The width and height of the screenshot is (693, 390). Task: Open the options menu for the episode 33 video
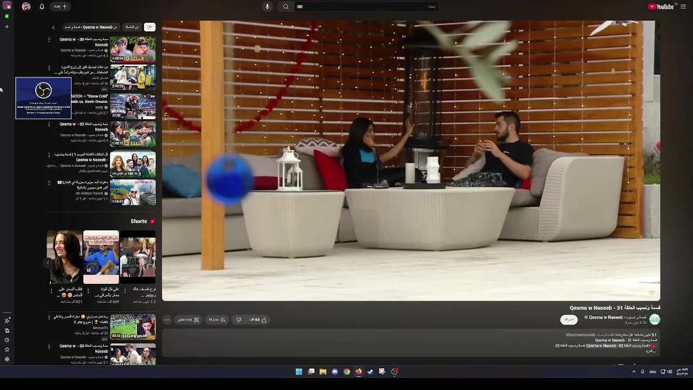point(49,346)
